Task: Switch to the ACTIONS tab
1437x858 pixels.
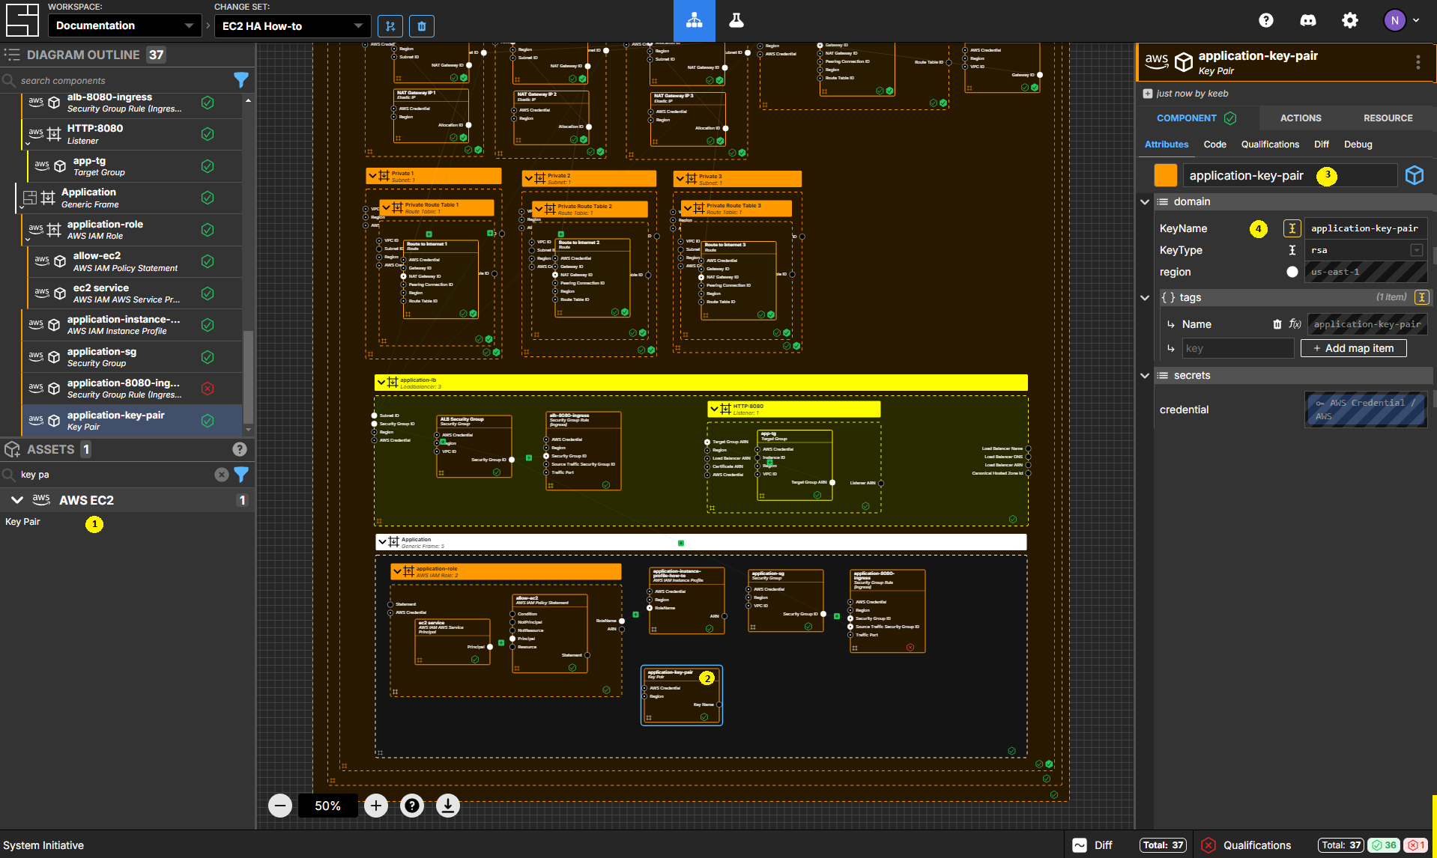Action: tap(1301, 118)
